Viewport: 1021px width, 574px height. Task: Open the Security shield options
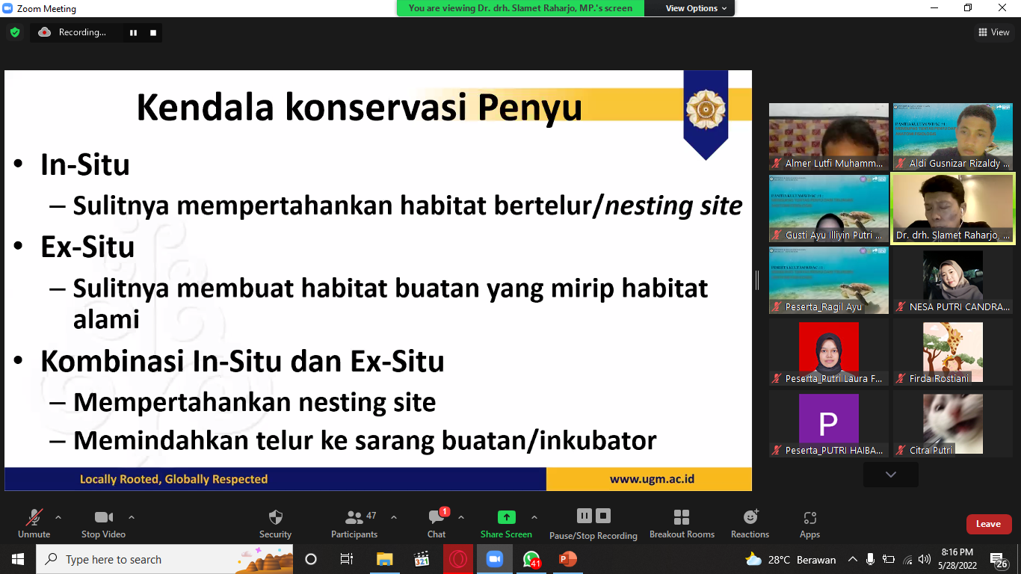pos(275,523)
